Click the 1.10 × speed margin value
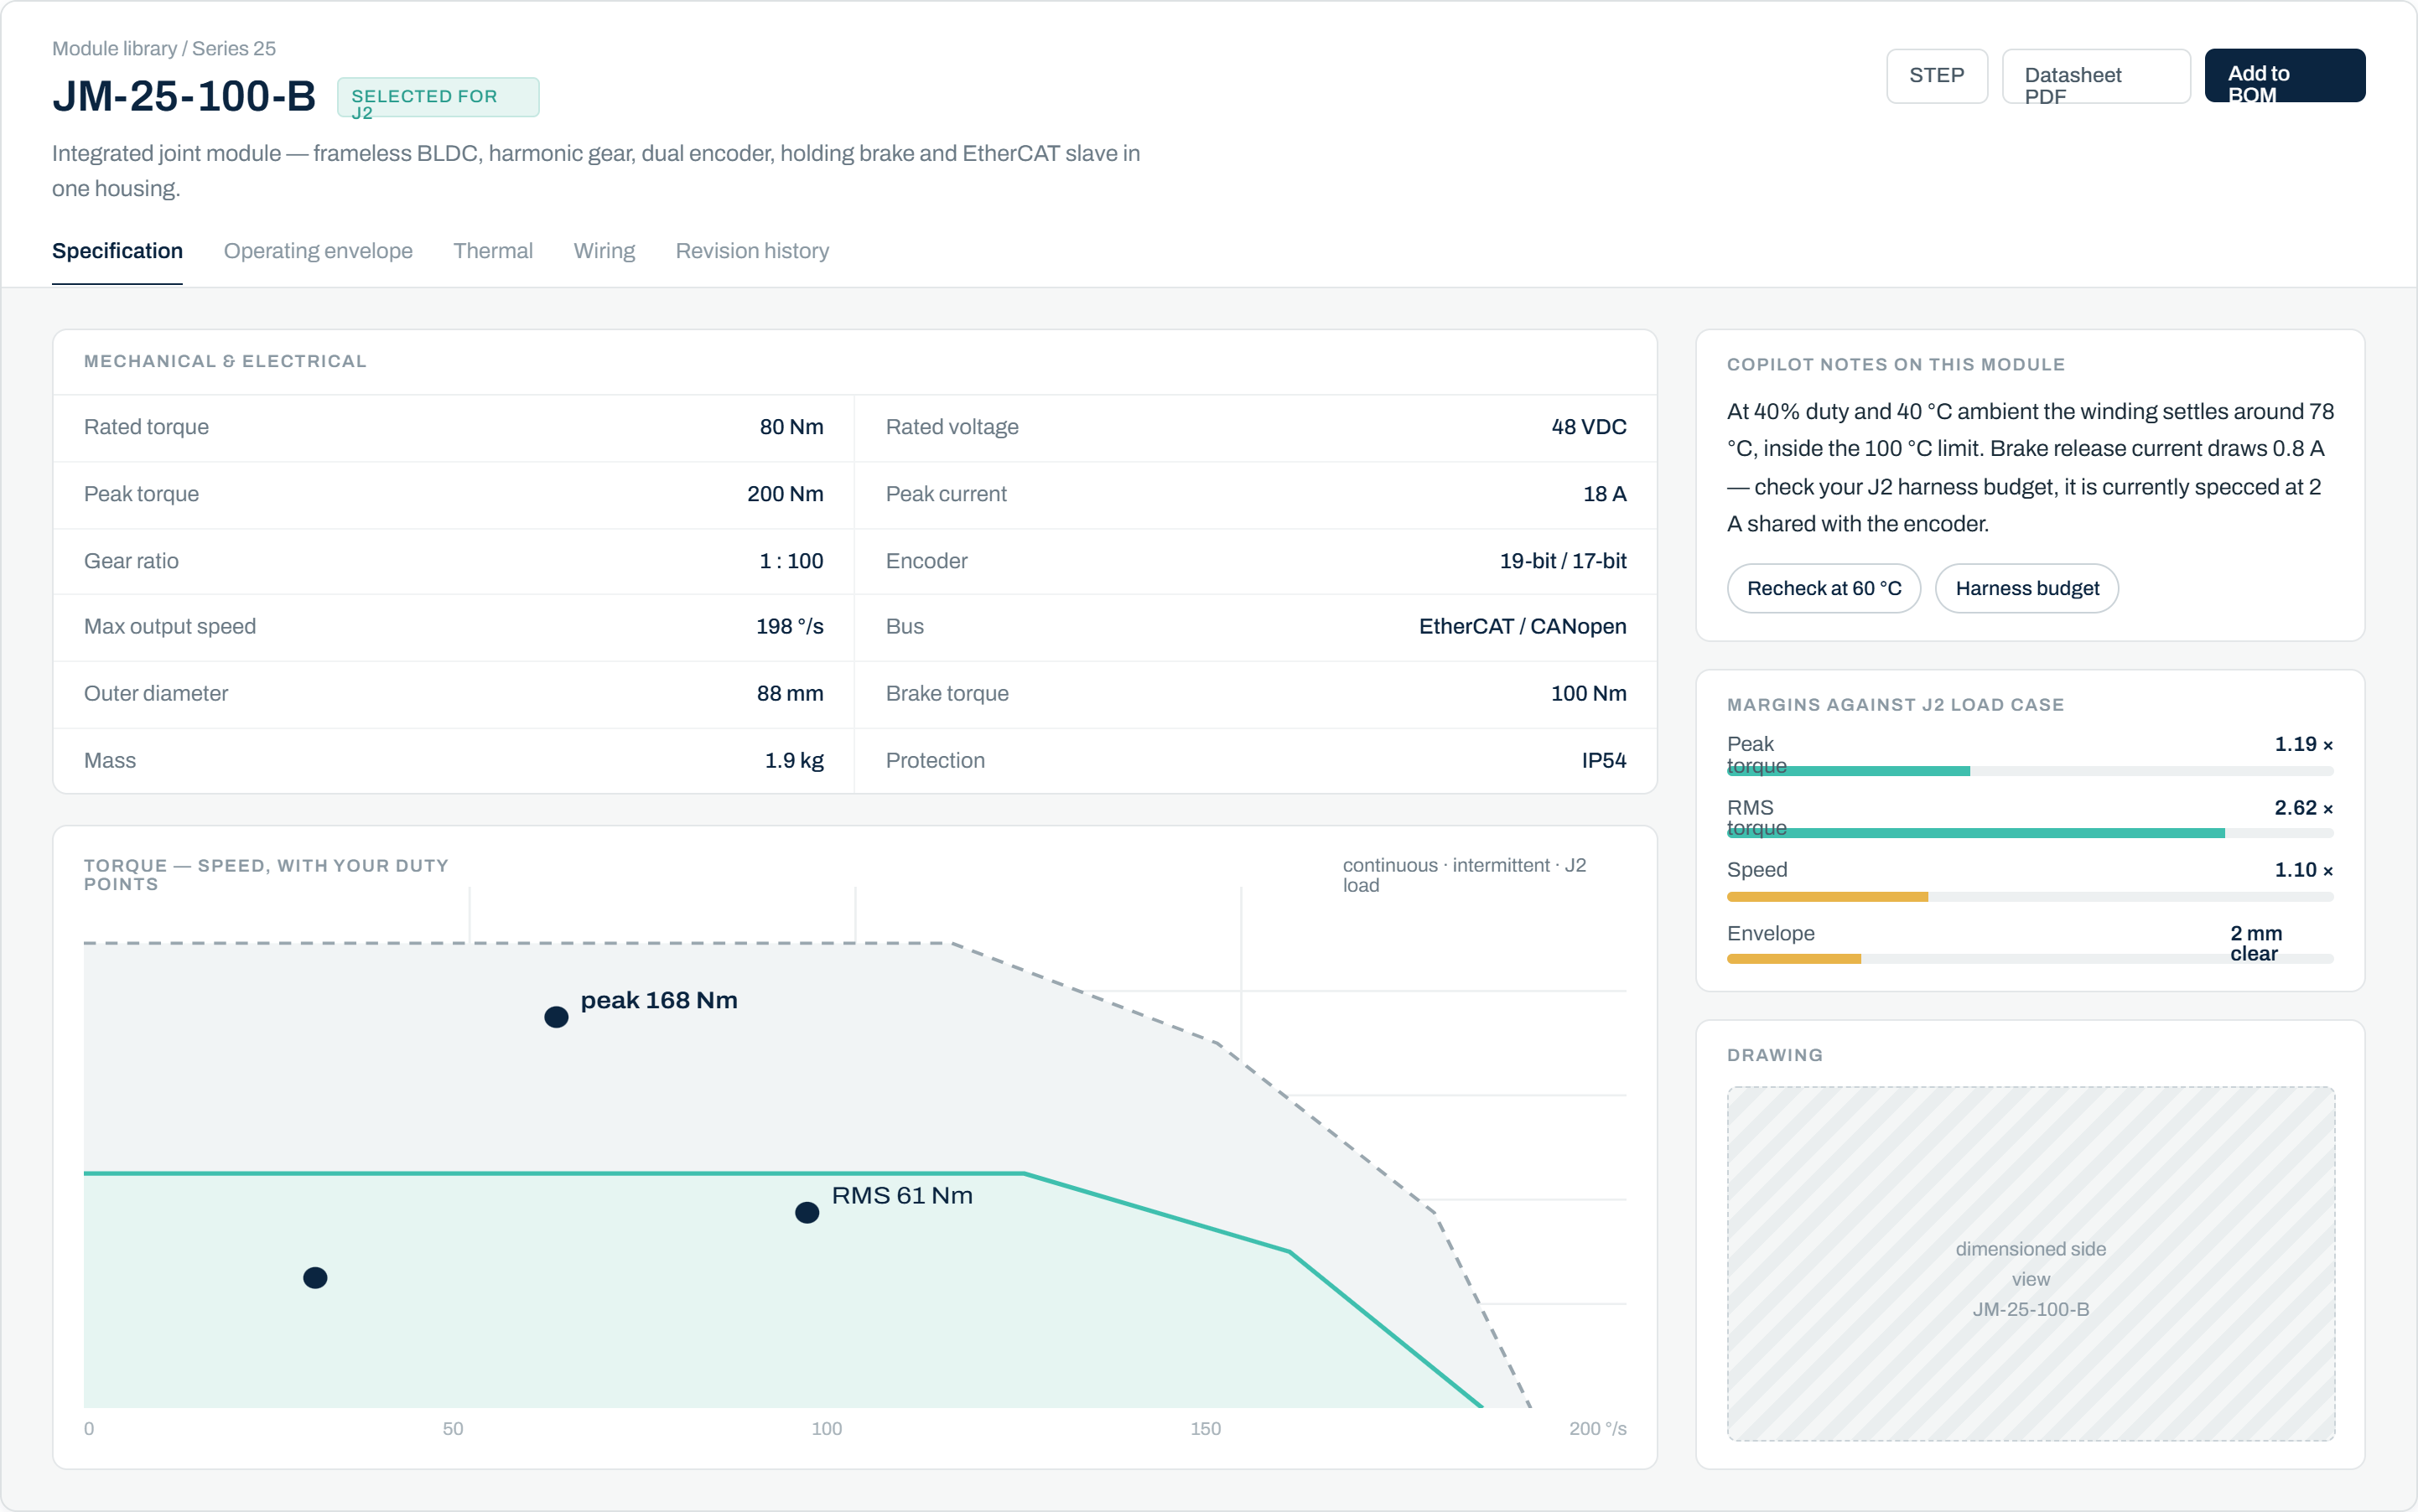The width and height of the screenshot is (2418, 1512). tap(2303, 870)
